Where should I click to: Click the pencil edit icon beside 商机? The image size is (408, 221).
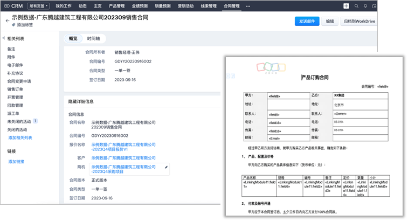click(166, 169)
